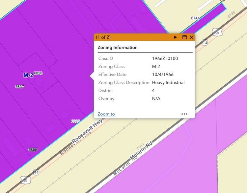The height and width of the screenshot is (193, 247).
Task: Select parcel address label 6828
Action: [38, 73]
